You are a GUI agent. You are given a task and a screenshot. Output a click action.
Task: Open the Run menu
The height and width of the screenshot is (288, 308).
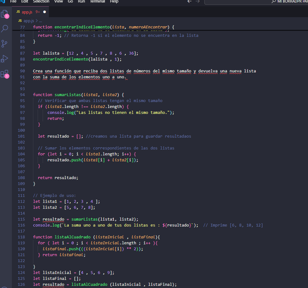coord(81,1)
